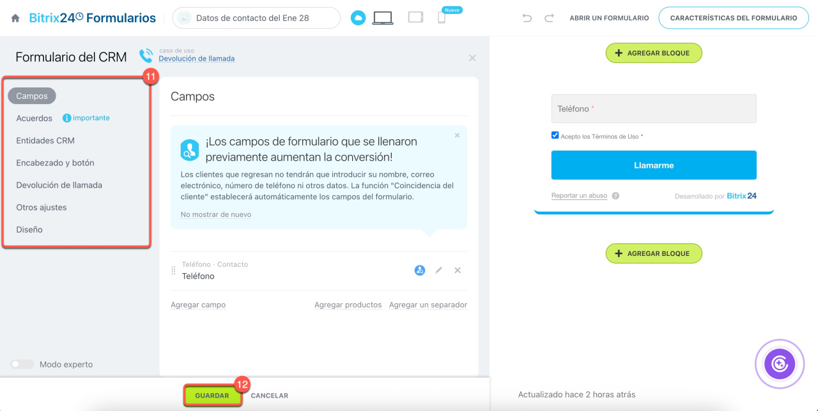The image size is (818, 411).
Task: Click the home icon in top bar
Action: 15,19
